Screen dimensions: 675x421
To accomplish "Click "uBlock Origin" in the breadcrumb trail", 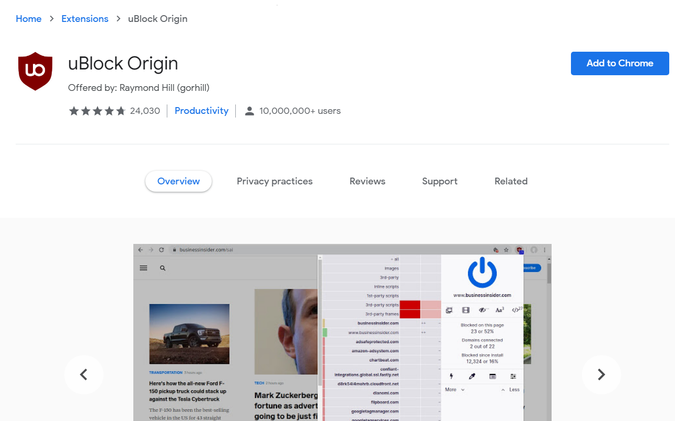I will [158, 19].
